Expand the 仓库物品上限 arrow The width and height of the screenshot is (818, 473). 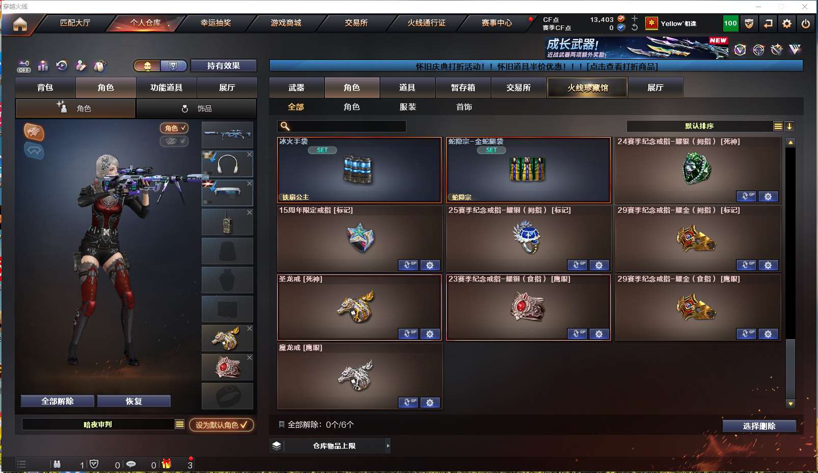[388, 446]
